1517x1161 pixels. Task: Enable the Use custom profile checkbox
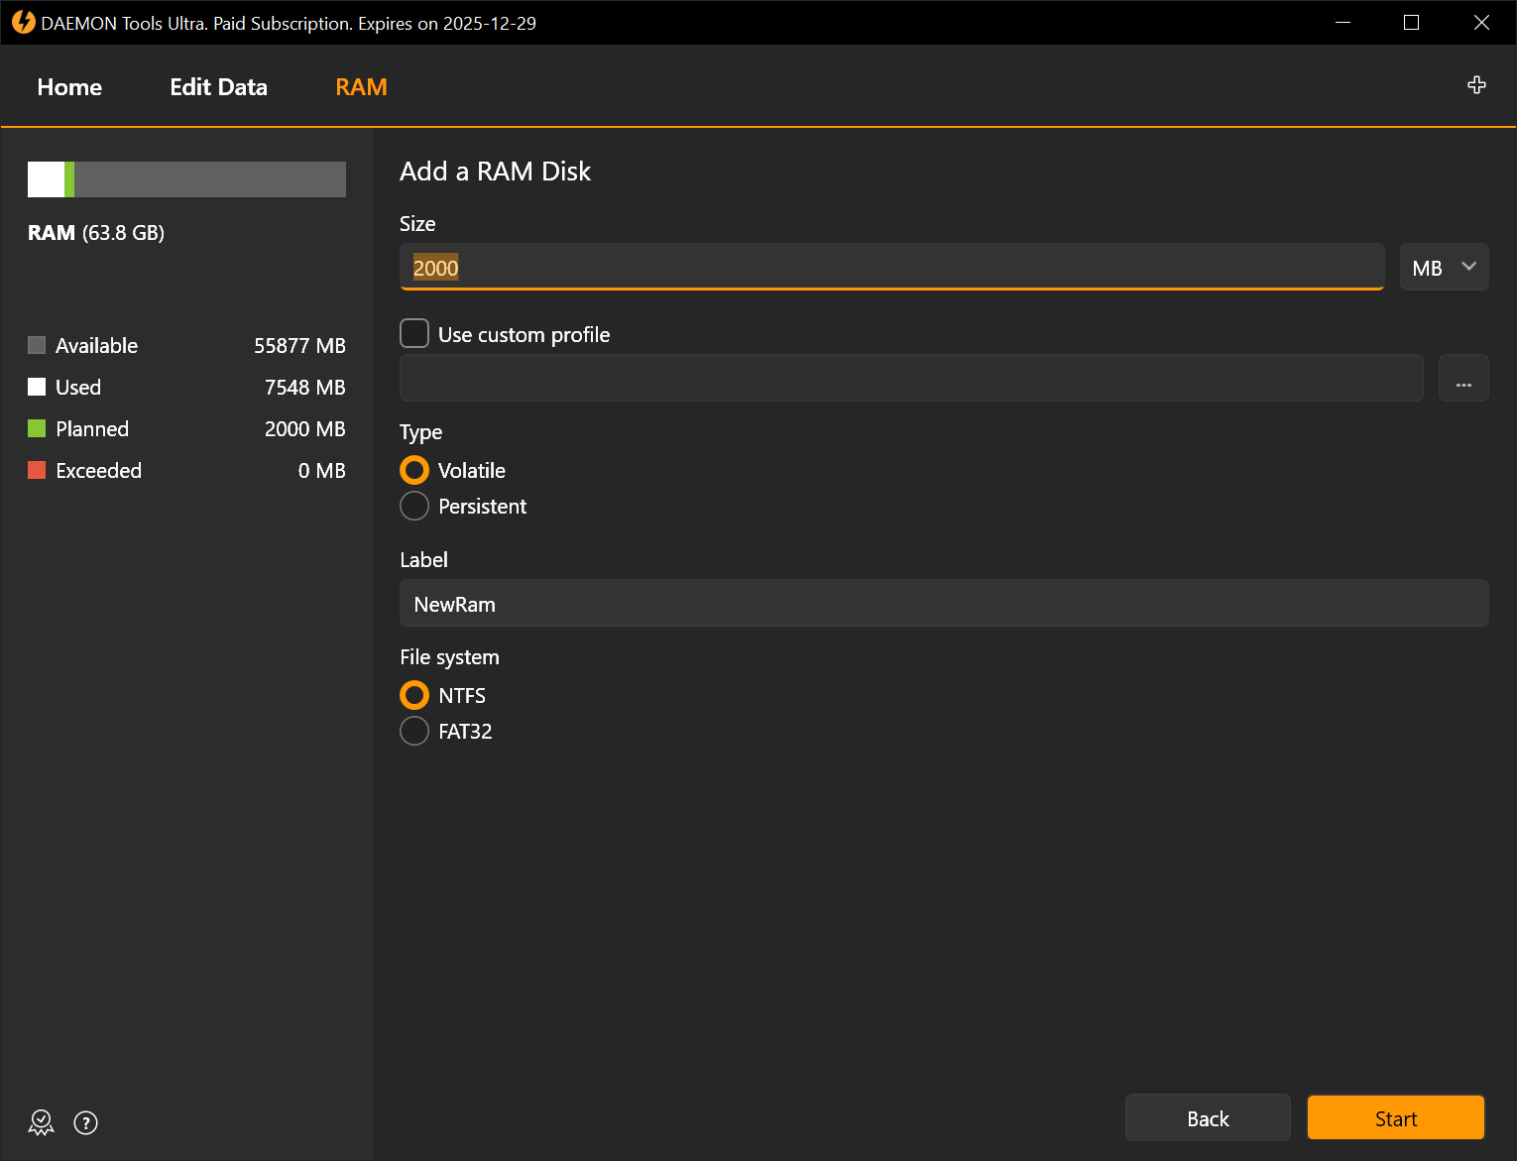413,333
